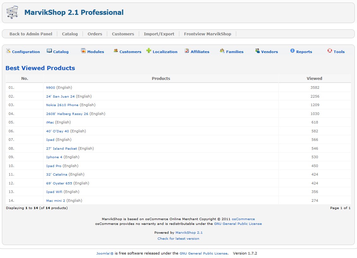Click the shopping cart logo icon
Viewport: 357px width, 258px height.
(x=12, y=12)
